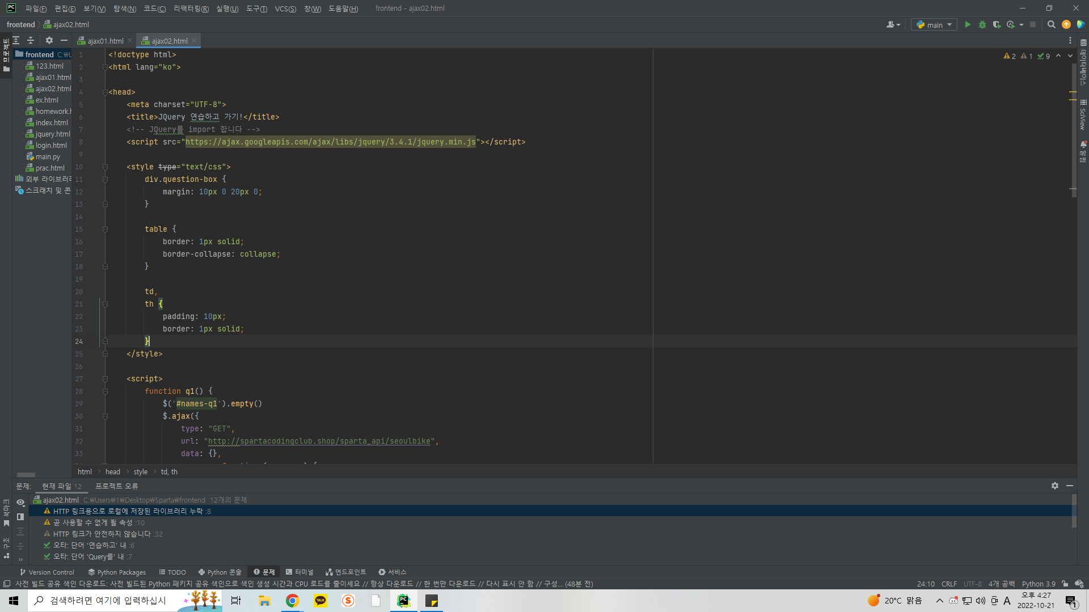1089x612 pixels.
Task: Open the UTF-8 encoding selector
Action: pos(972,584)
